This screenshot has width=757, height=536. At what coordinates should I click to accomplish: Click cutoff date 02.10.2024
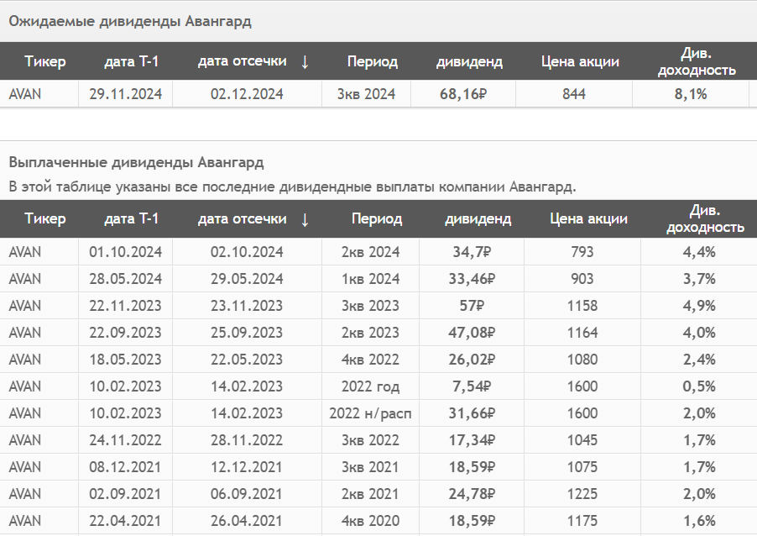[x=247, y=252]
